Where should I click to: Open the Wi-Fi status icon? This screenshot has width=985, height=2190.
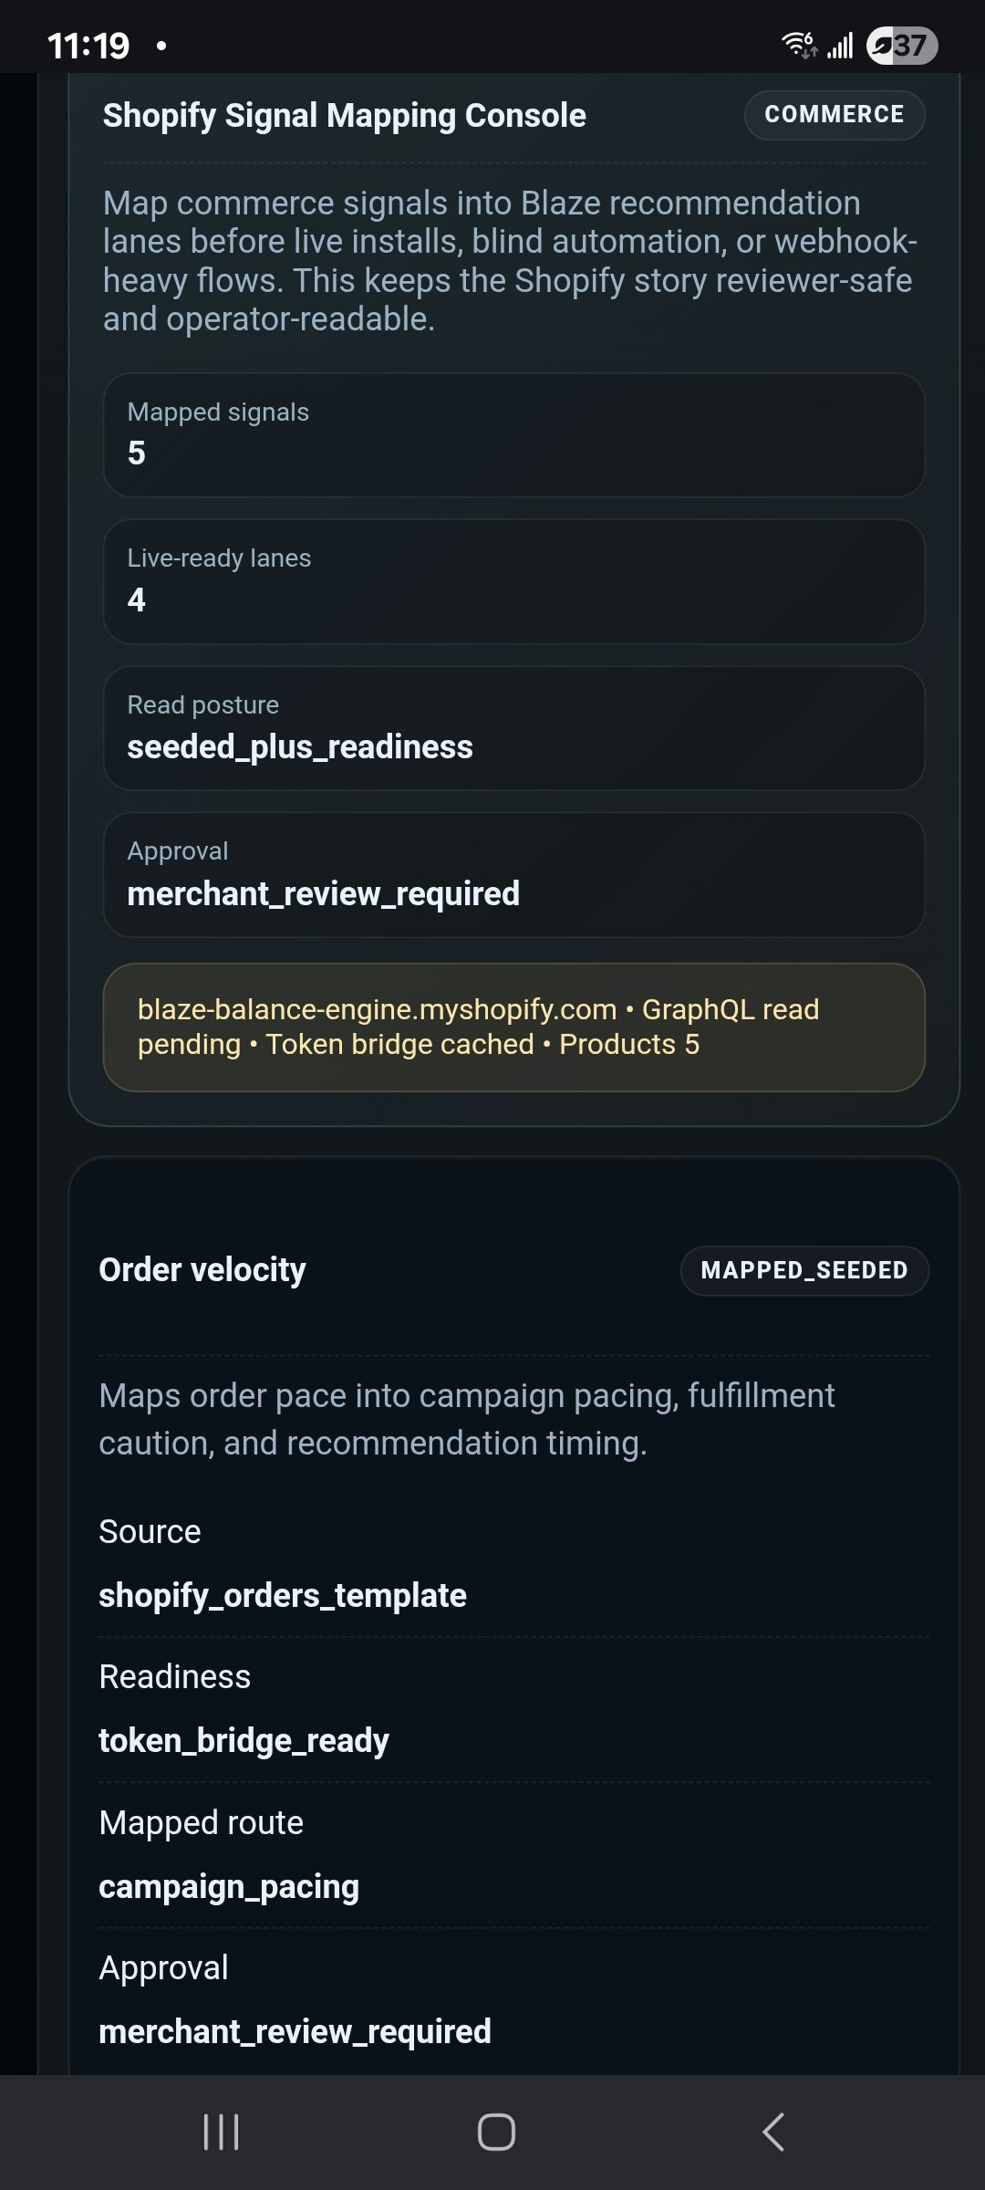point(797,40)
